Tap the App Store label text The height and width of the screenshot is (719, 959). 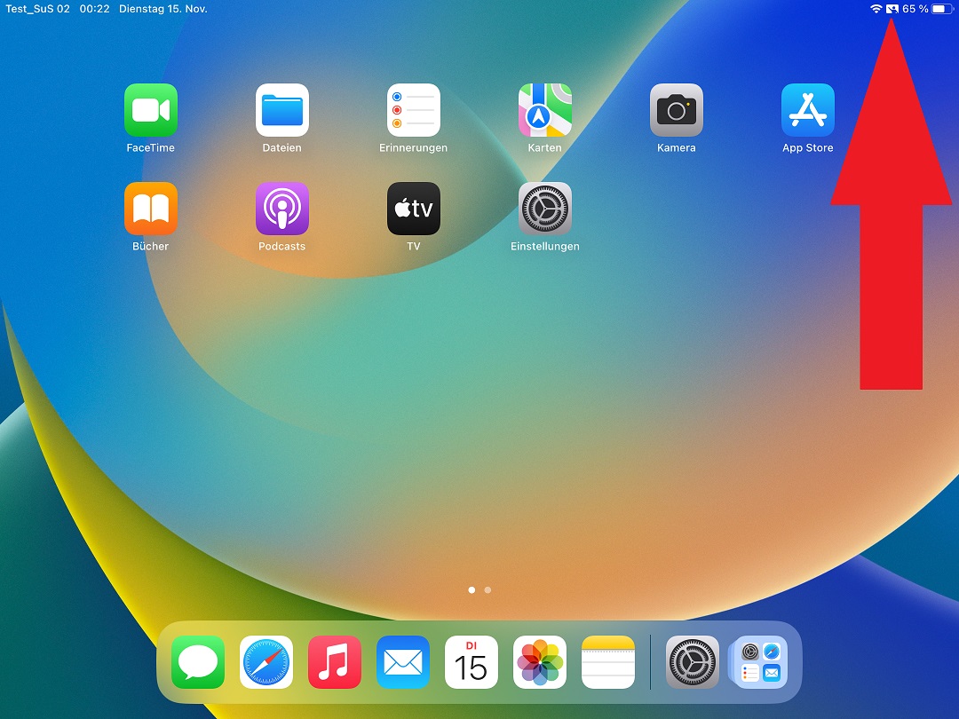pos(808,147)
